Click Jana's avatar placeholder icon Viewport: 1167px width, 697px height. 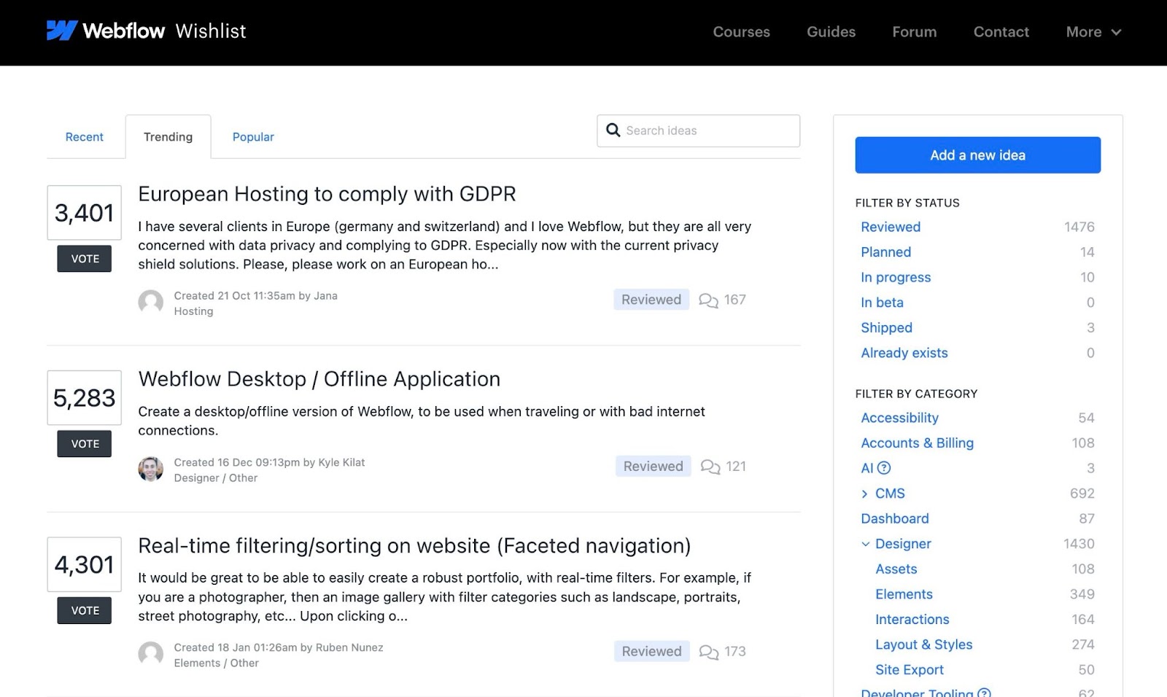point(151,303)
